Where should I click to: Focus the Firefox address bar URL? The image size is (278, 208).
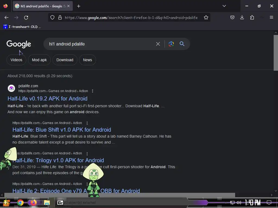click(131, 18)
